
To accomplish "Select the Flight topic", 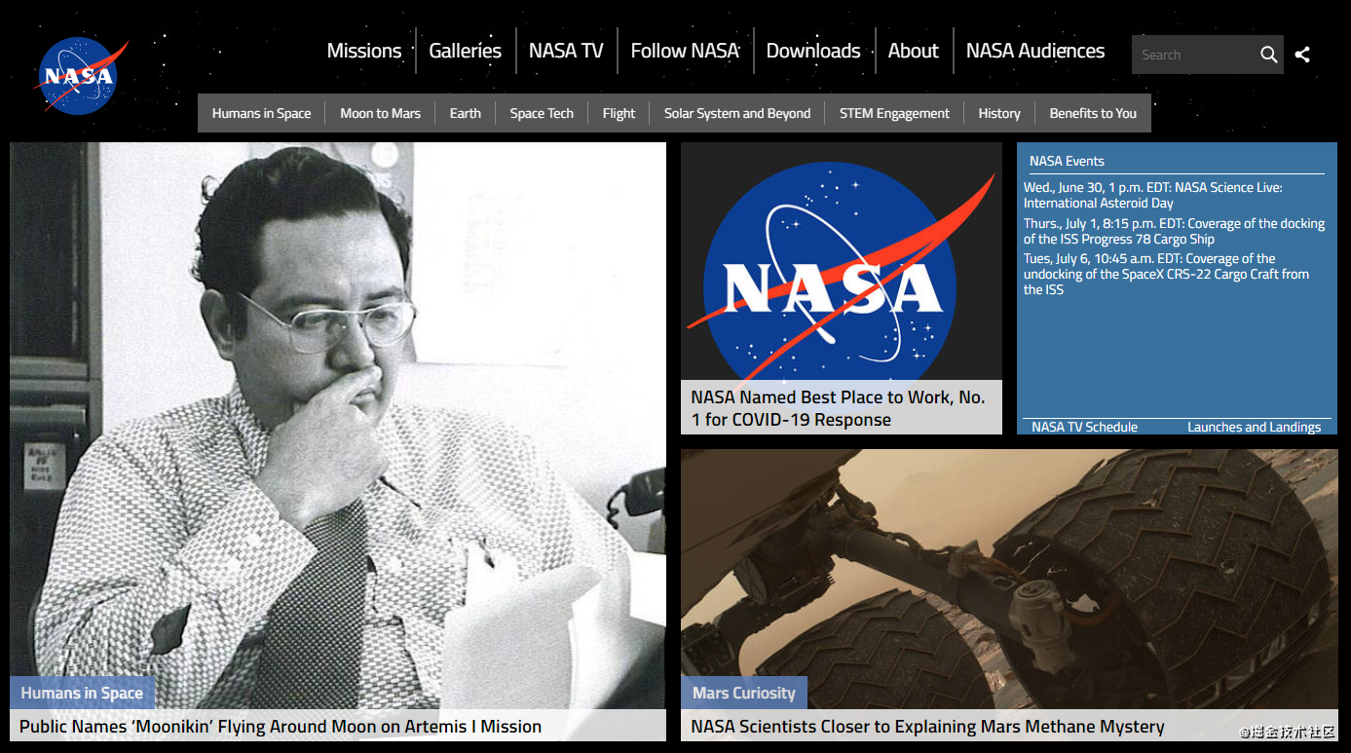I will (619, 113).
